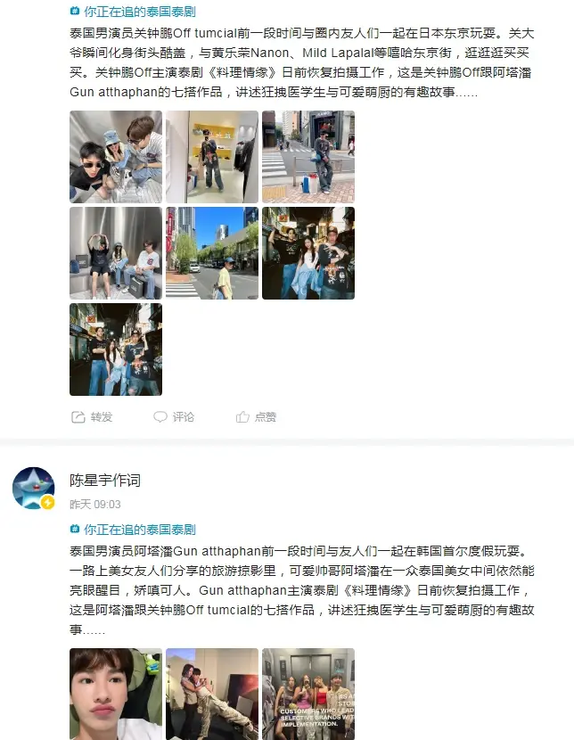Open username 陈星宇作词 profile
574x740 pixels.
(x=105, y=481)
